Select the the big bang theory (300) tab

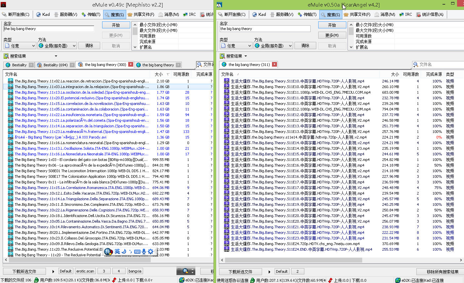[105, 65]
